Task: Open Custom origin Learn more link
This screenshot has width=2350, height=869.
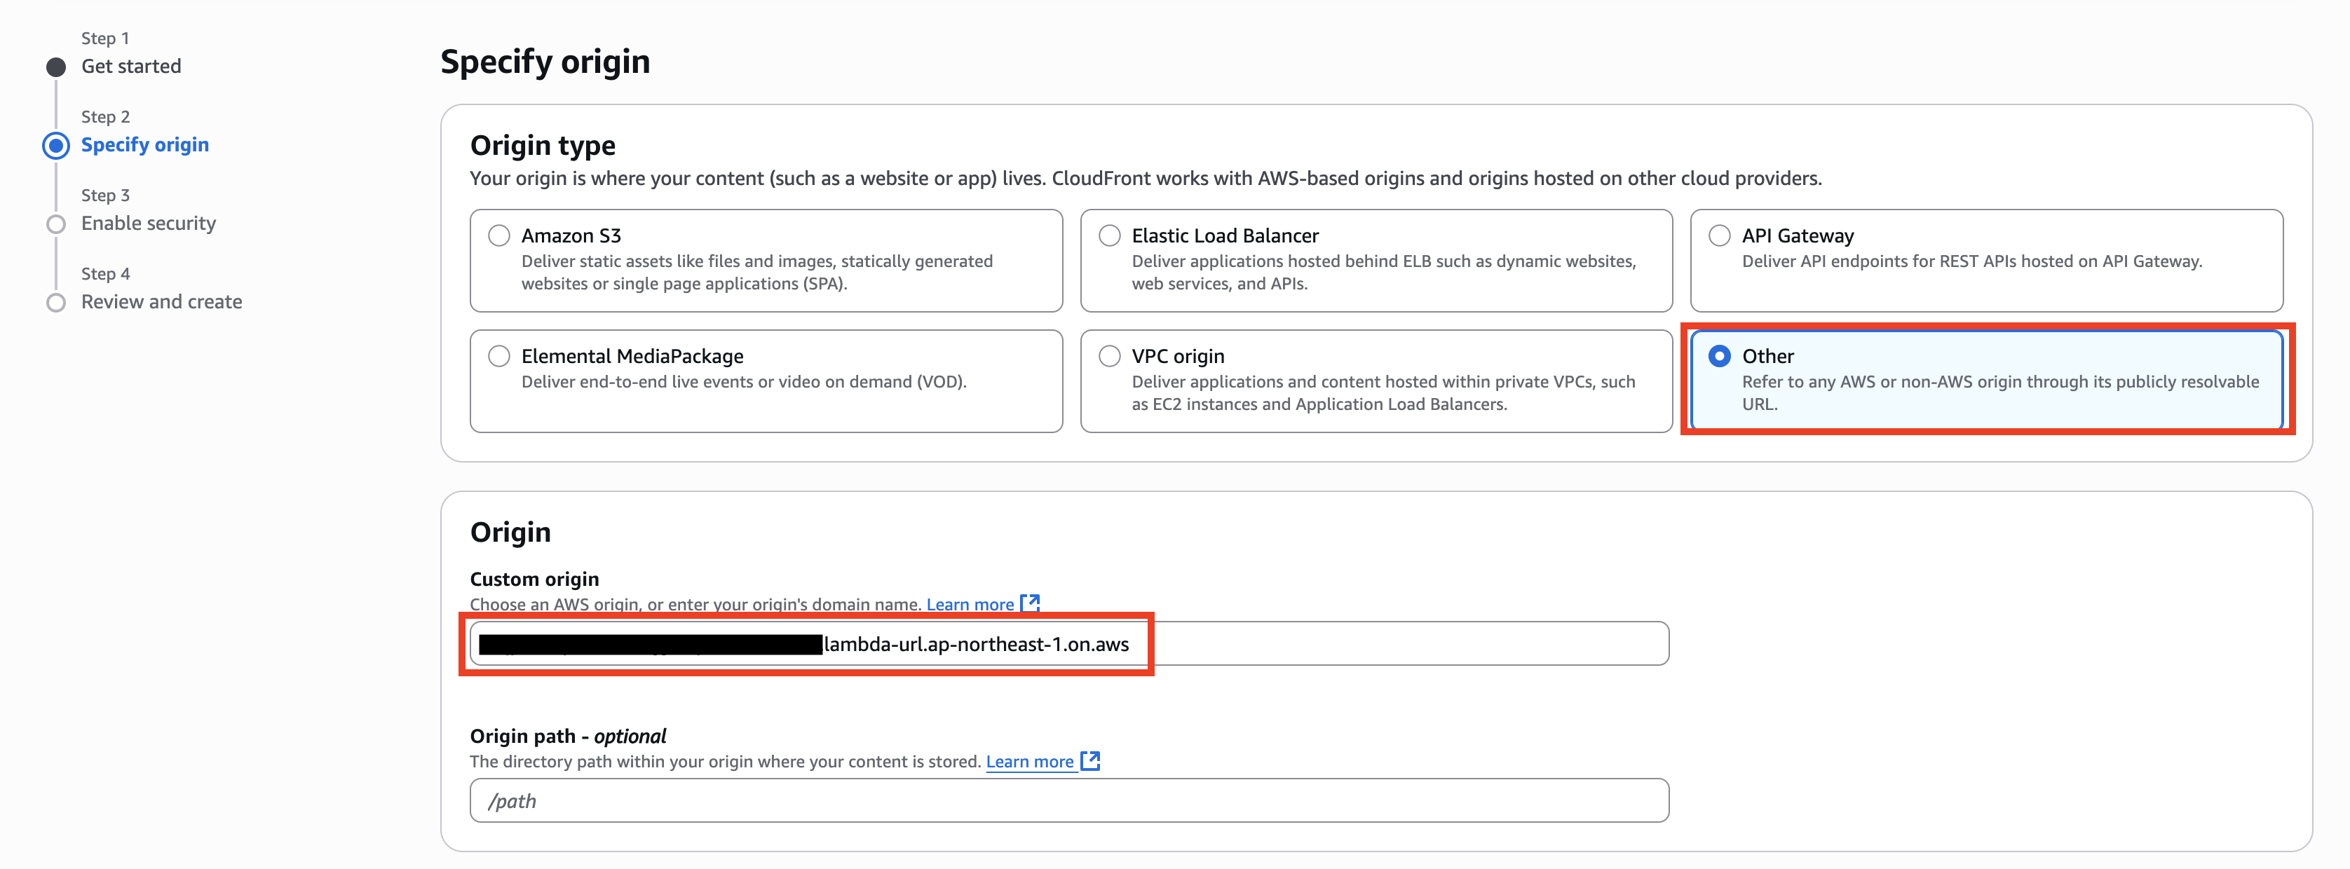Action: tap(970, 605)
